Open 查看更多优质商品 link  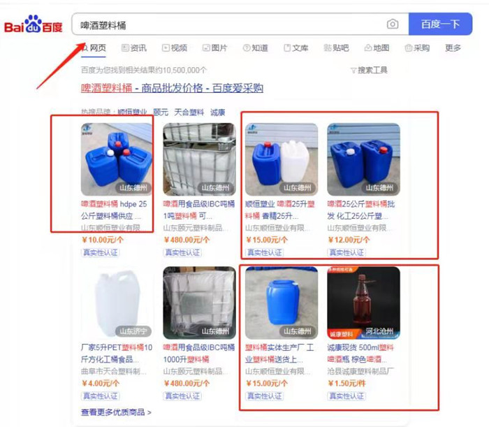[x=116, y=412]
